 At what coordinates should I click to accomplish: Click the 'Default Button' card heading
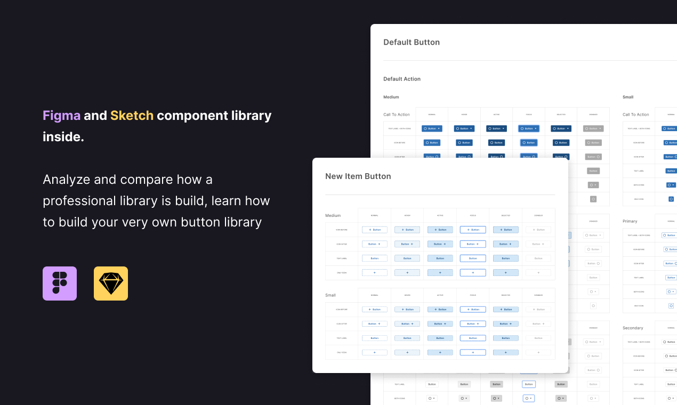tap(412, 42)
